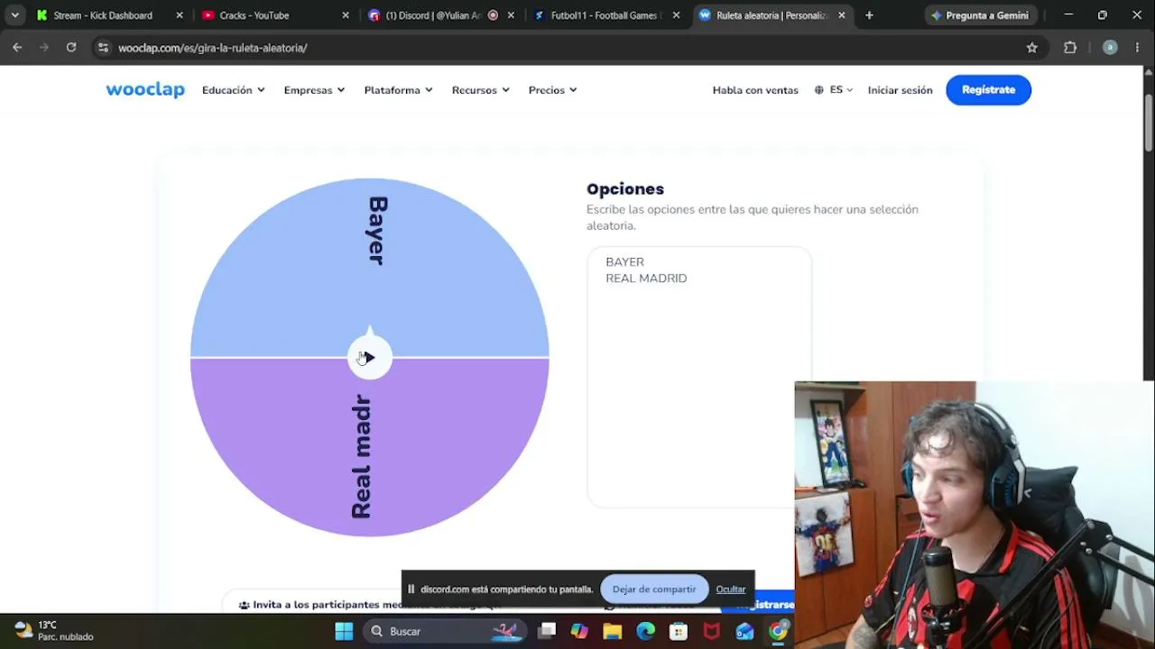Viewport: 1155px width, 649px height.
Task: Open Outlook mail from the taskbar
Action: (x=744, y=631)
